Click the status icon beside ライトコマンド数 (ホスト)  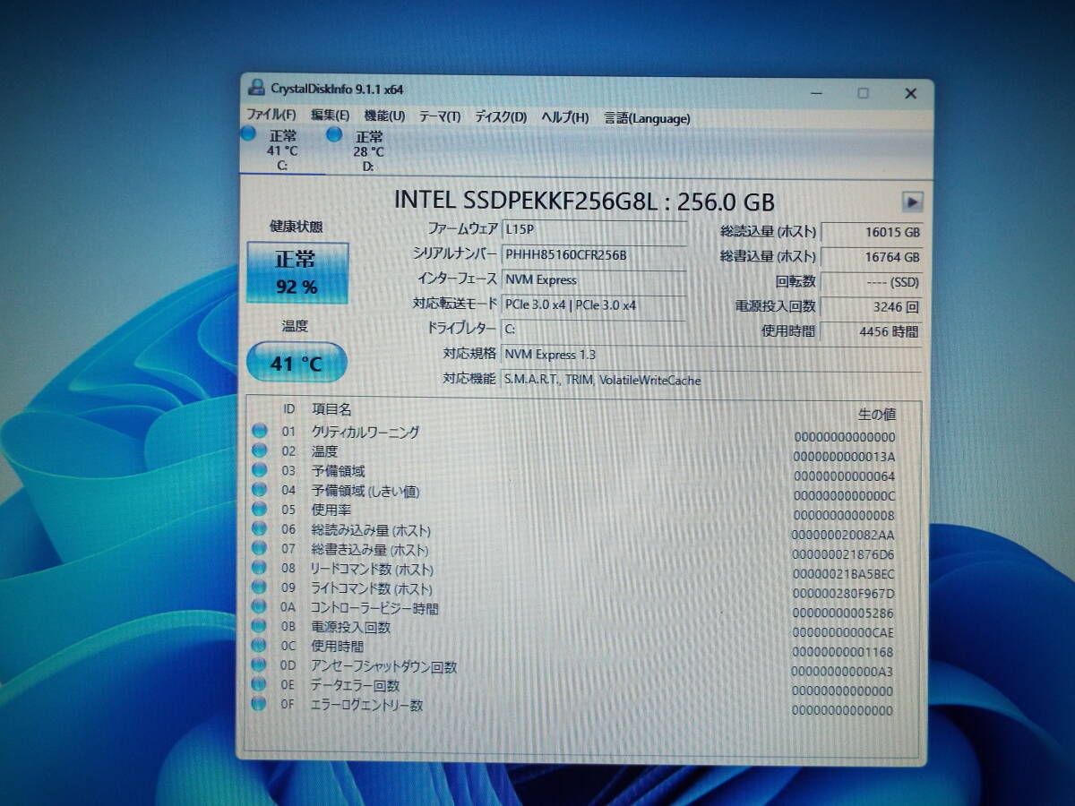coord(260,587)
